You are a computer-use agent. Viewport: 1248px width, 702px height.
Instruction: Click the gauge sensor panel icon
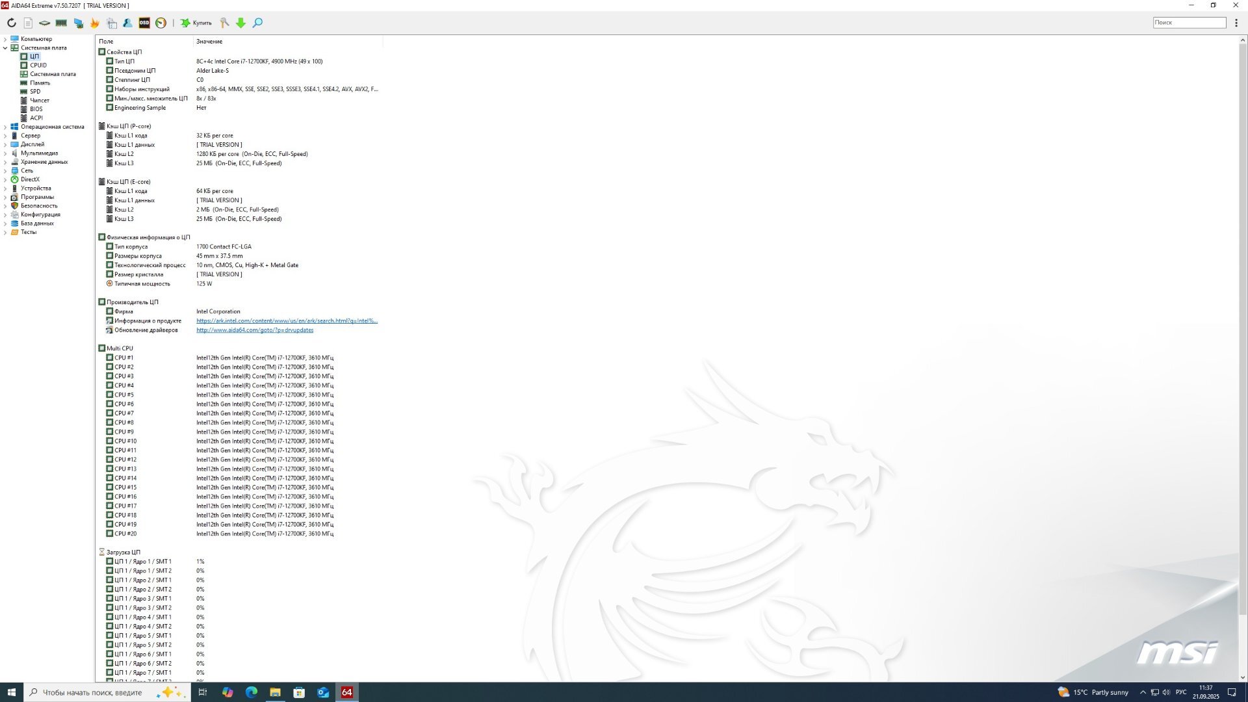[x=161, y=23]
